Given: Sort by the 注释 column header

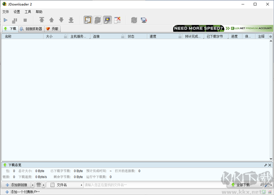Looking at the screenshot, I should [261, 36].
